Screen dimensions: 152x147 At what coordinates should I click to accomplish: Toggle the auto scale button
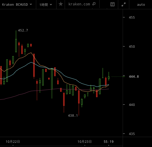(x=141, y=4)
